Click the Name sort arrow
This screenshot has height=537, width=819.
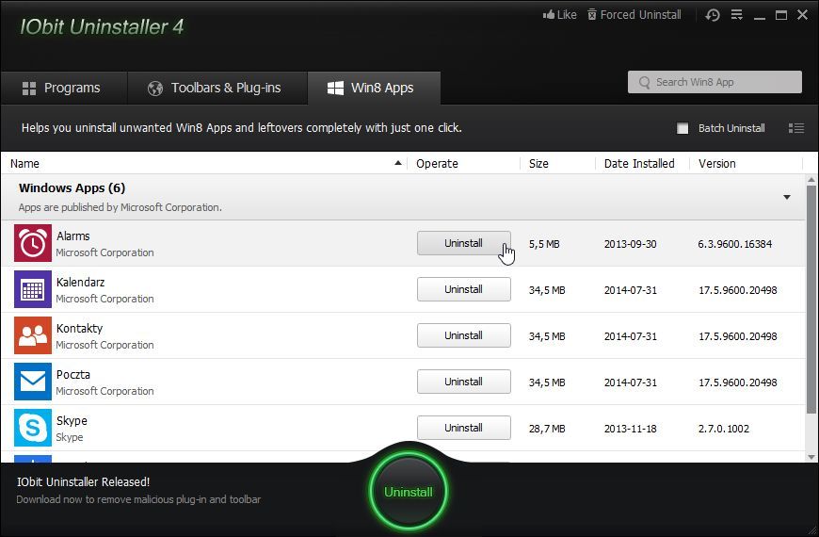(x=398, y=163)
